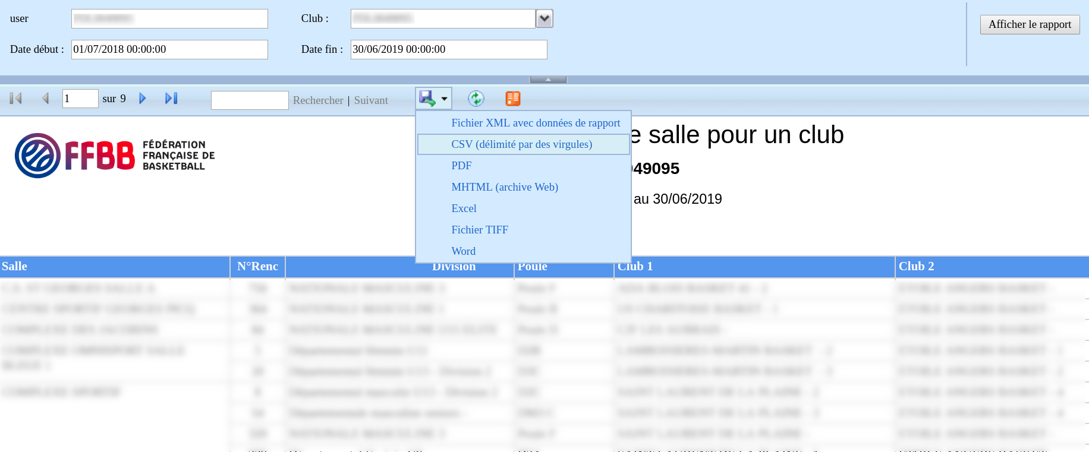Open the Club dropdown arrow
1089x452 pixels.
coord(544,19)
